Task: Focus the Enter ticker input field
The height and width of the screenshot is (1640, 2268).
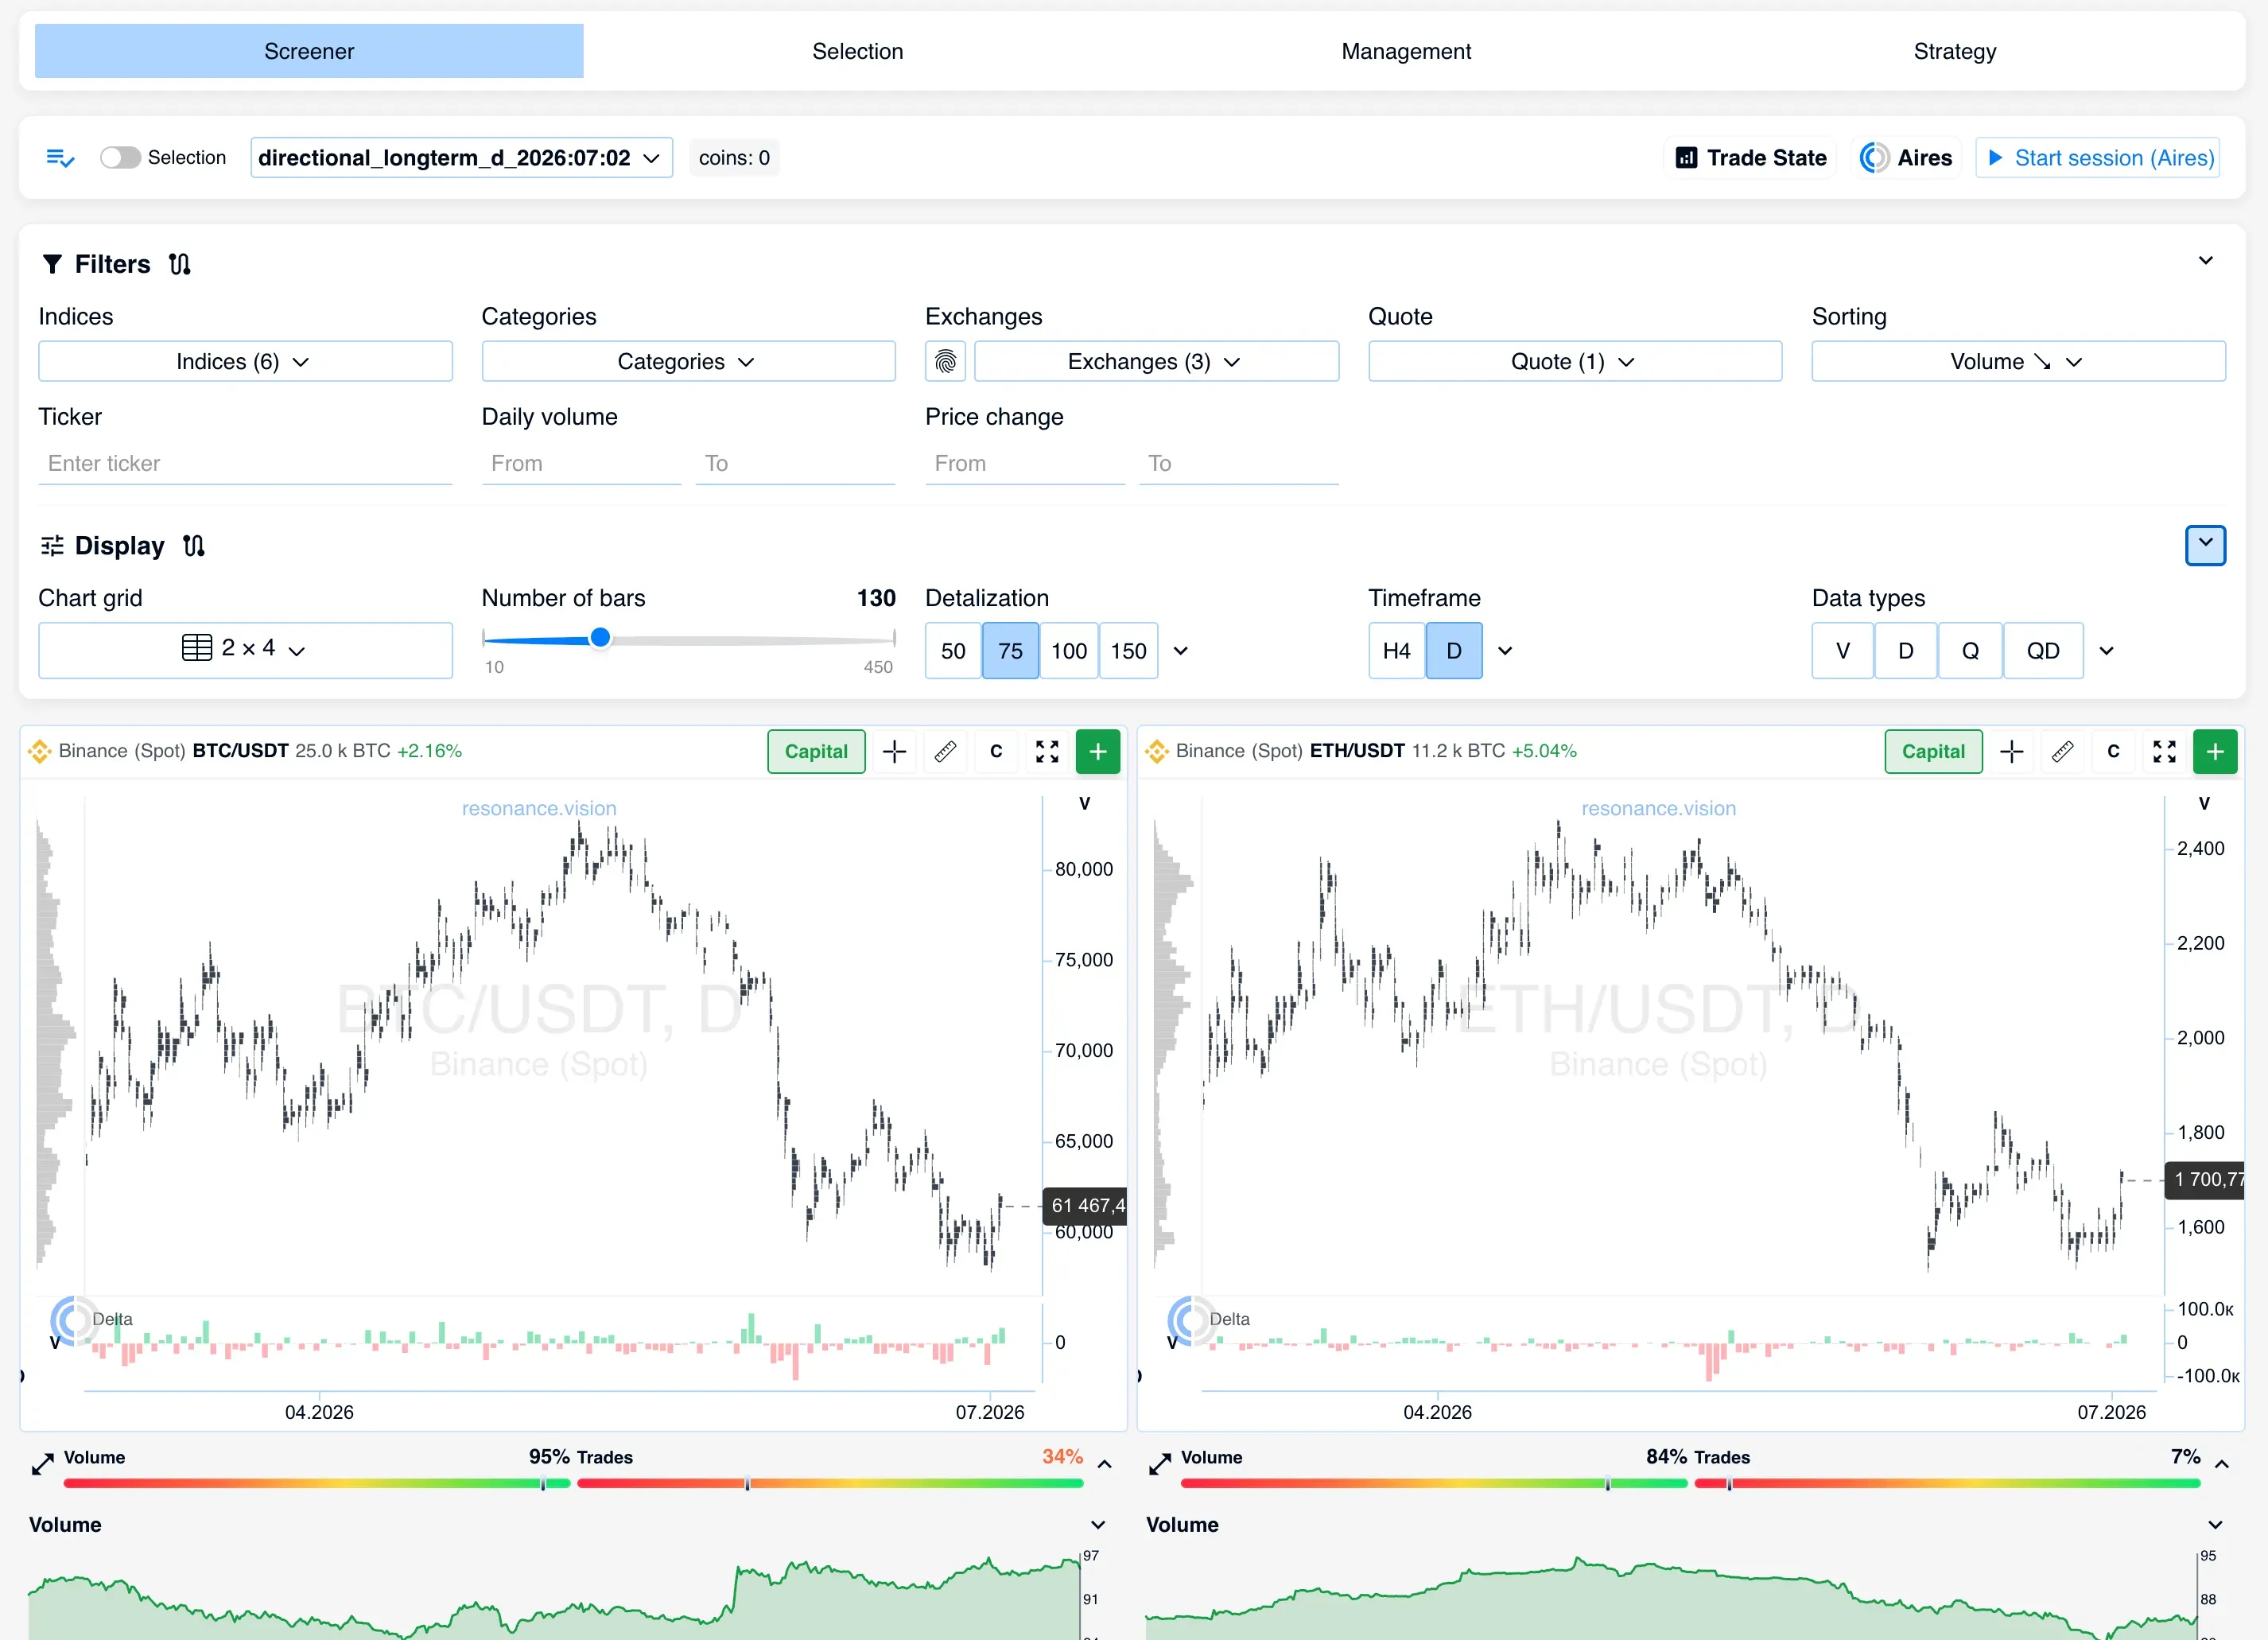Action: pos(245,463)
